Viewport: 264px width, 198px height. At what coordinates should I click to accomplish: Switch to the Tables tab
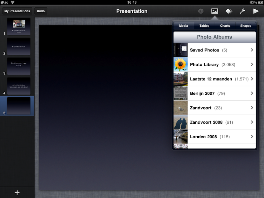point(204,26)
